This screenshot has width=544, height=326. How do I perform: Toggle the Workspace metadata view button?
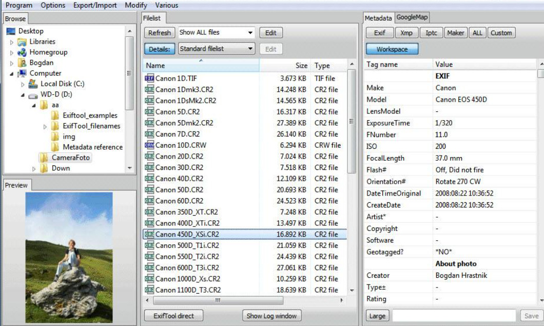point(392,49)
